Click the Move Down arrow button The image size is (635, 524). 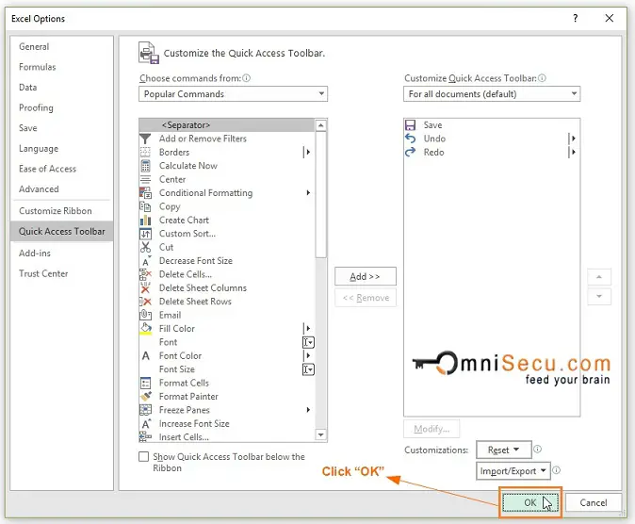coord(599,297)
